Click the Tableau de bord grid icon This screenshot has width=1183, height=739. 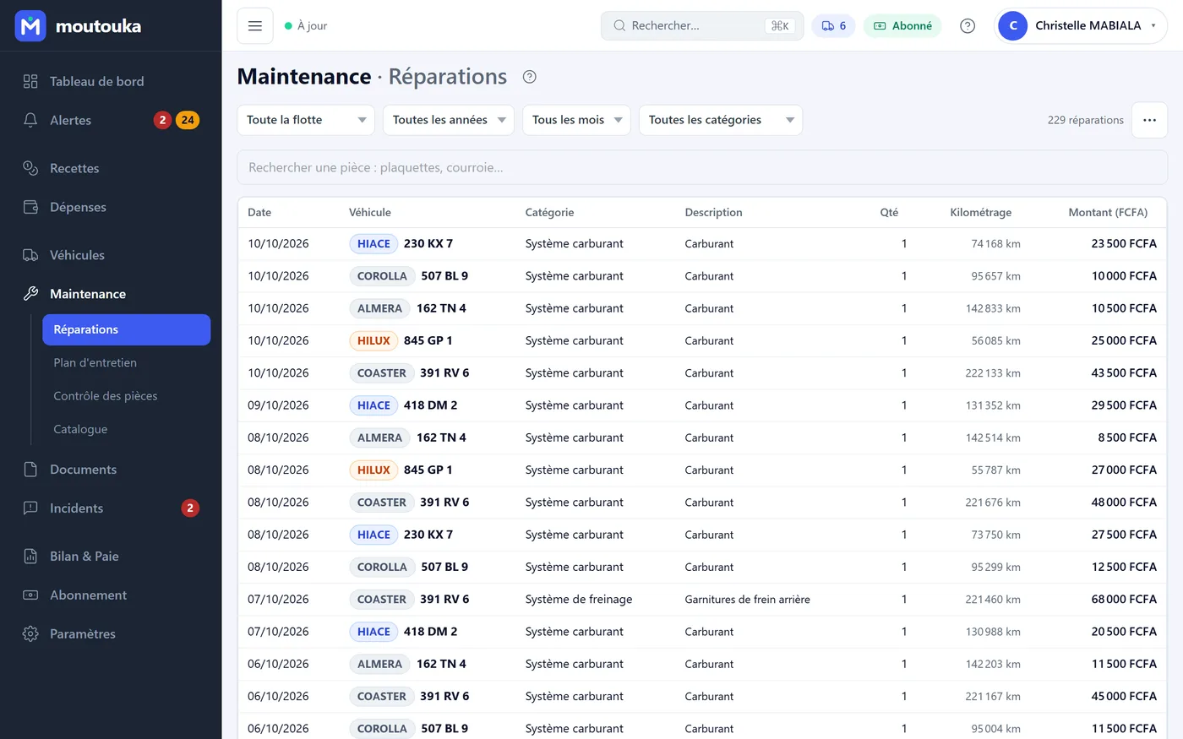(x=30, y=81)
